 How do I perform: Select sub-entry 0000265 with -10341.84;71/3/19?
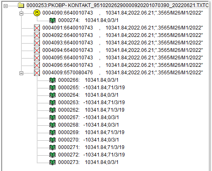tap(91, 88)
